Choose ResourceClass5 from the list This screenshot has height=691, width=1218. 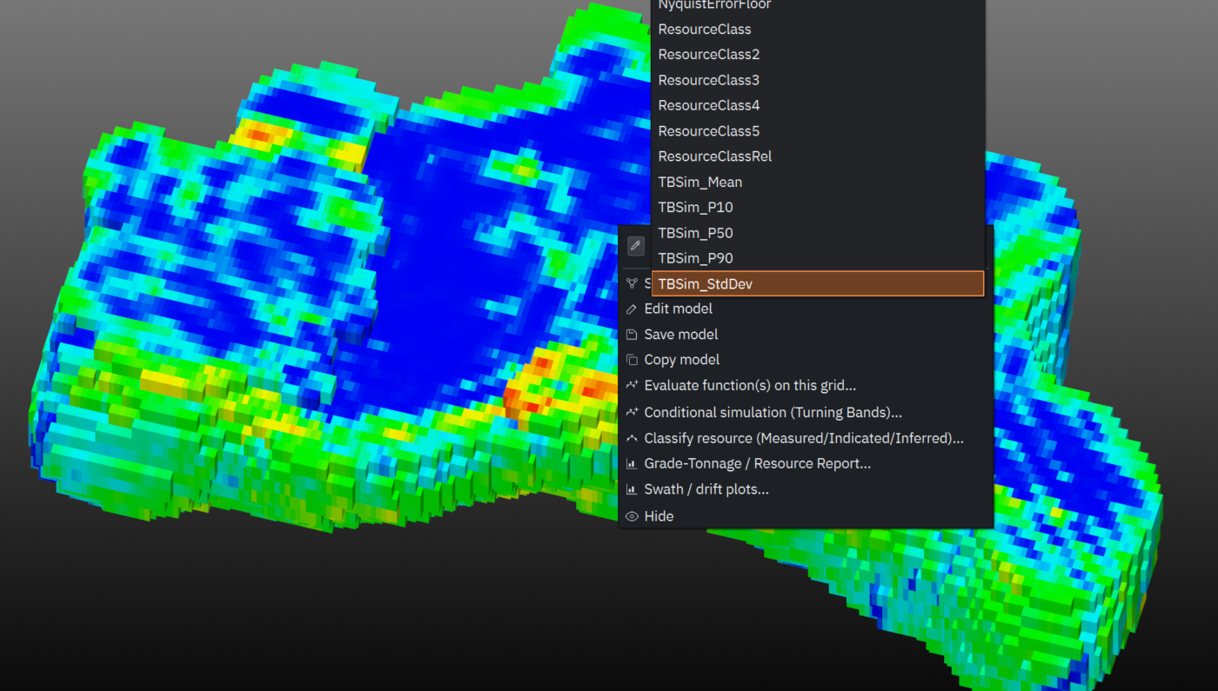pos(818,130)
